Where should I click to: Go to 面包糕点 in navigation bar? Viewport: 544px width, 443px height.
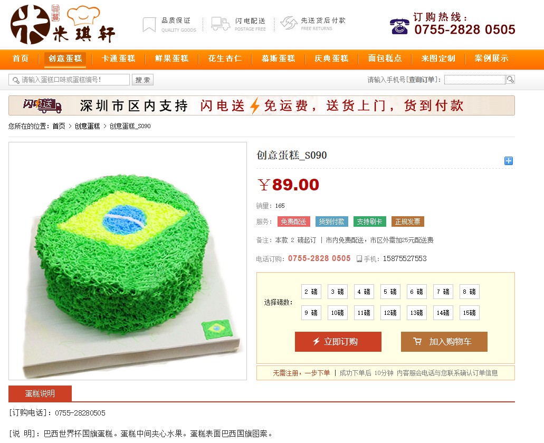tap(385, 58)
